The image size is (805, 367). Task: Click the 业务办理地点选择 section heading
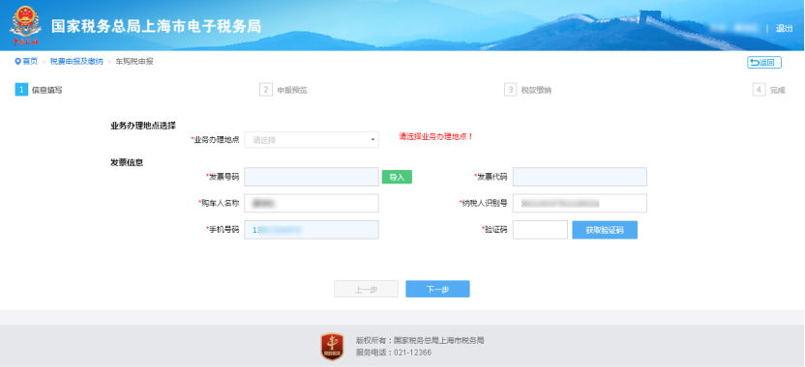(143, 126)
